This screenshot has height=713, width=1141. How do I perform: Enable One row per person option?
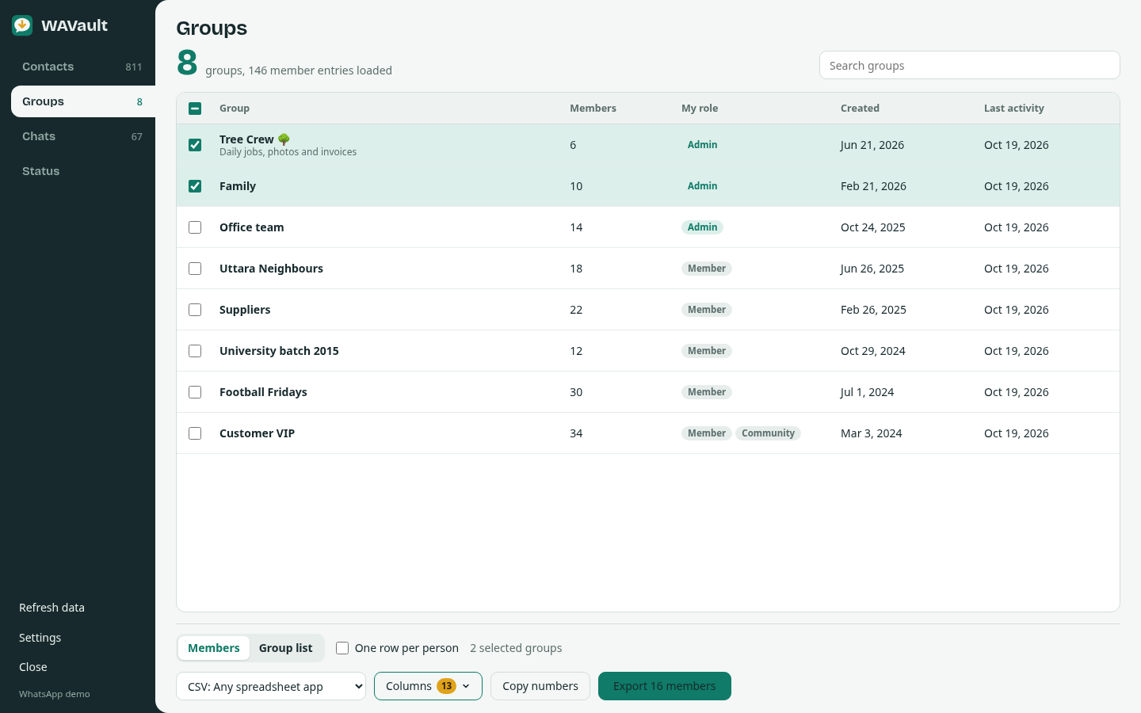[x=342, y=648]
